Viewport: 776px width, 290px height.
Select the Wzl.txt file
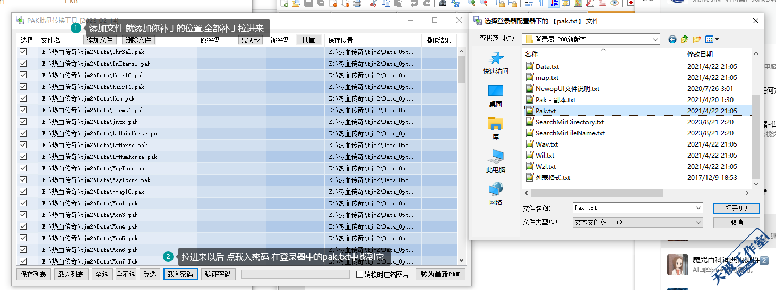click(540, 167)
